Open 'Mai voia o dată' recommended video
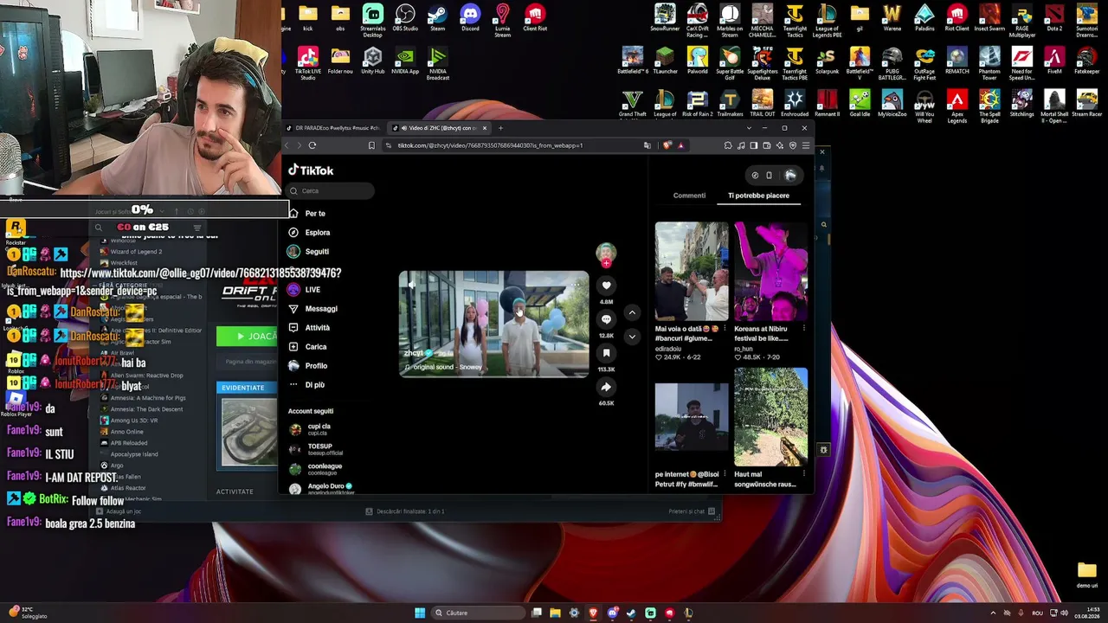Viewport: 1108px width, 623px height. click(x=692, y=272)
